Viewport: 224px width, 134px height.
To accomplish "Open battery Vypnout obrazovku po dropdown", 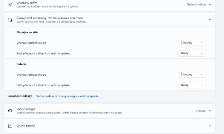I will (192, 74).
